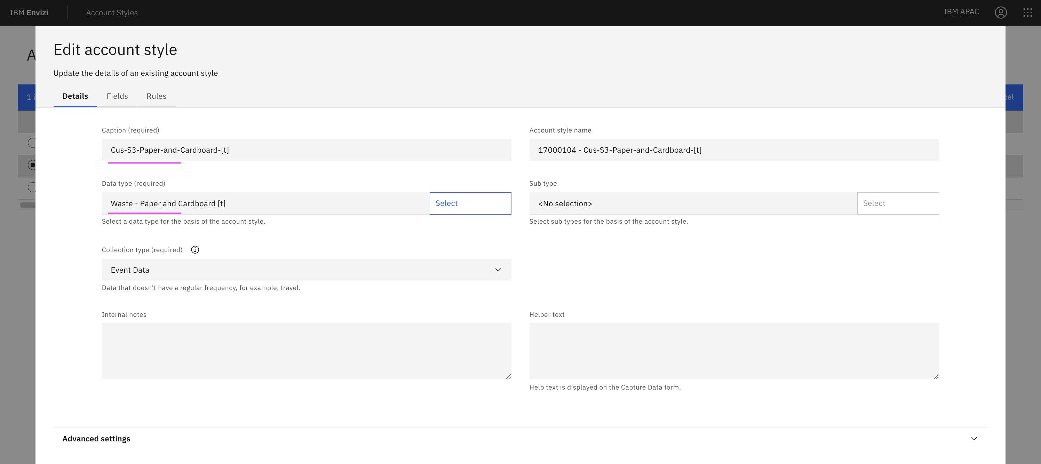
Task: Click the Helper text resize handle
Action: (936, 377)
